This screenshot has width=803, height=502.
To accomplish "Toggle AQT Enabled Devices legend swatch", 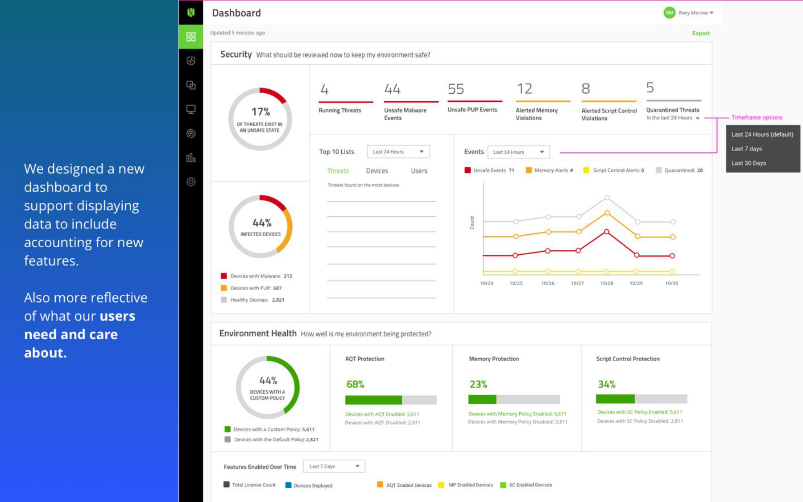I will [380, 485].
